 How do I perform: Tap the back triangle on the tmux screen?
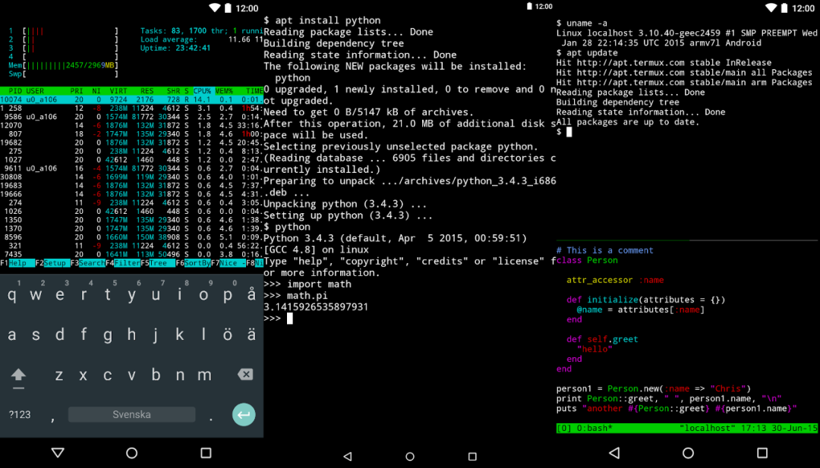614,453
